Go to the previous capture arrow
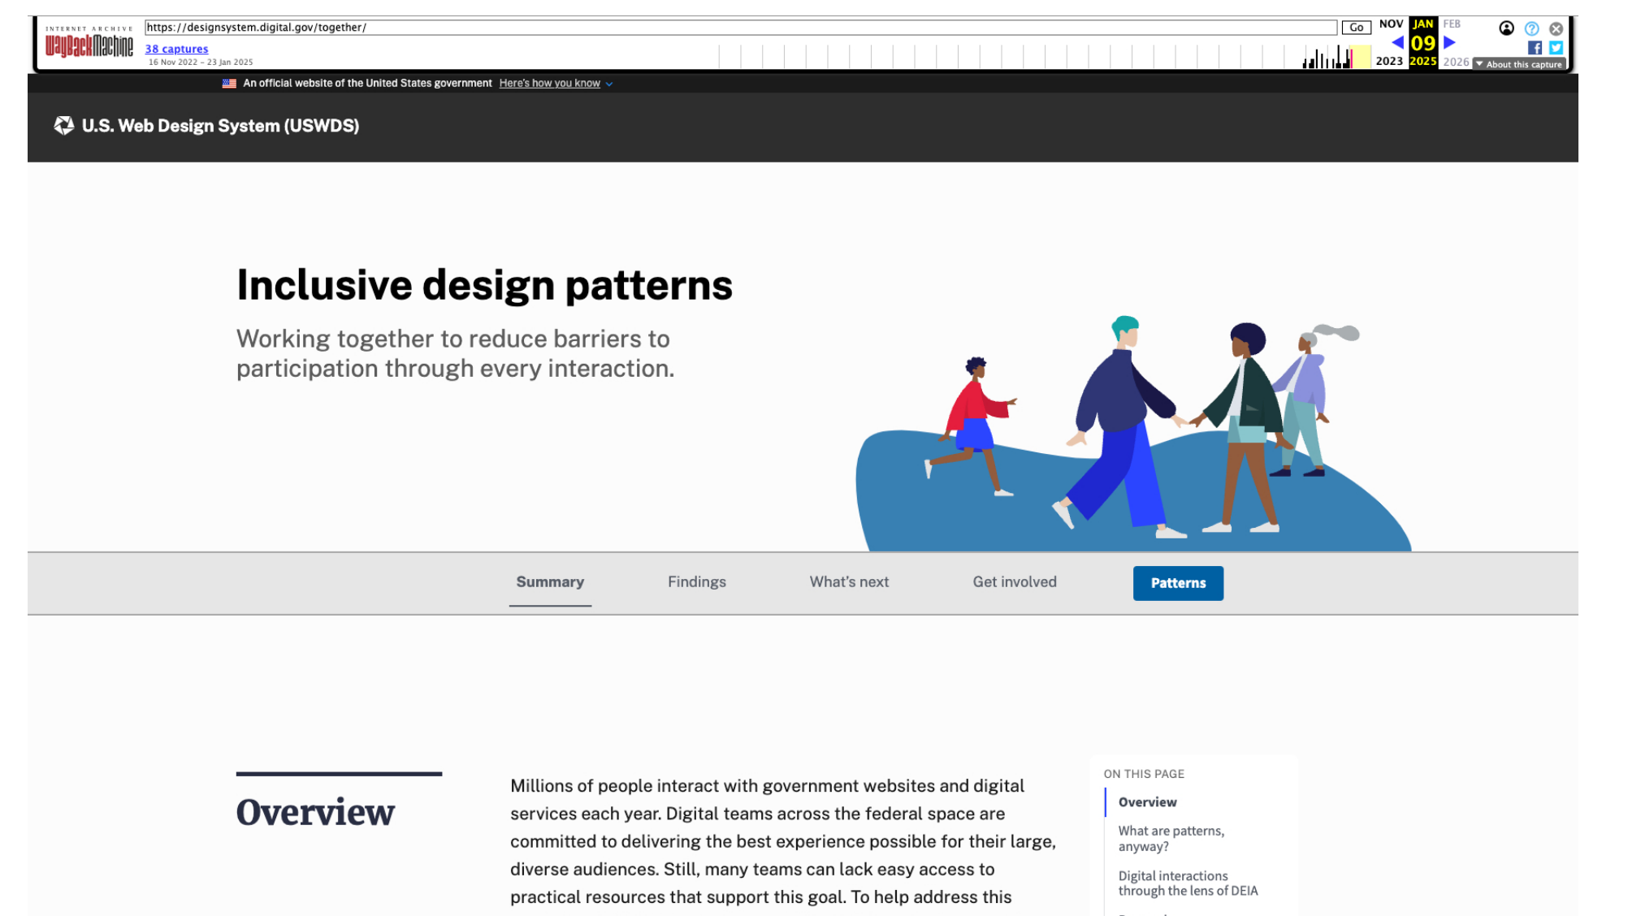 click(x=1397, y=42)
